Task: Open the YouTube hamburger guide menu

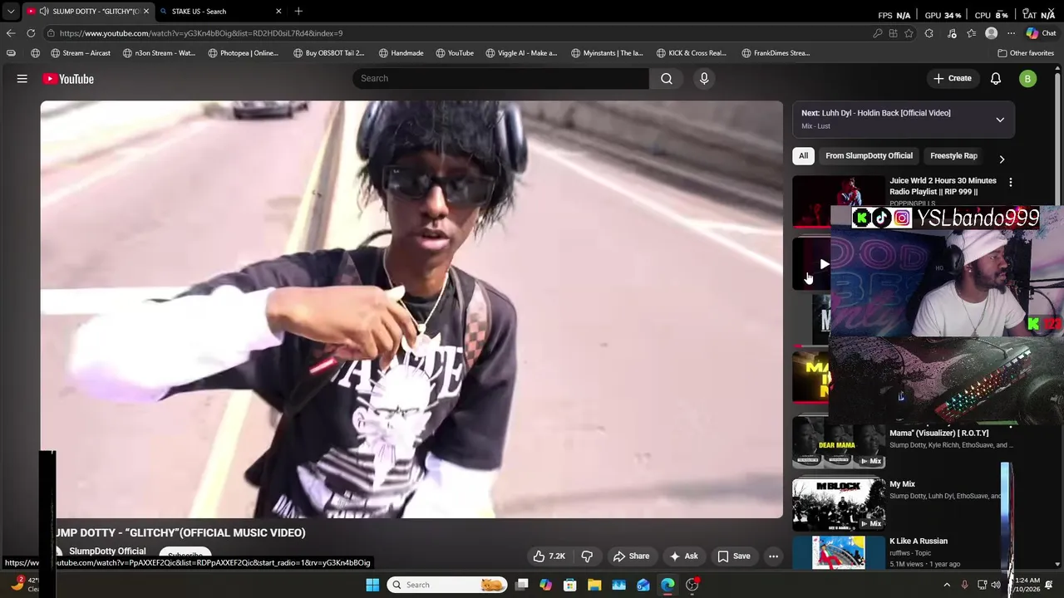Action: (22, 79)
